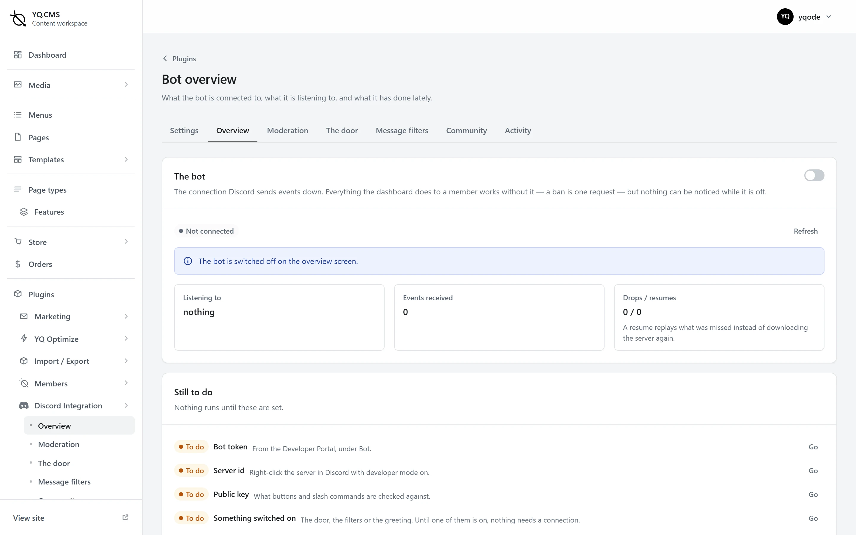Click the Not connected status badge
The height and width of the screenshot is (535, 856).
pyautogui.click(x=206, y=231)
